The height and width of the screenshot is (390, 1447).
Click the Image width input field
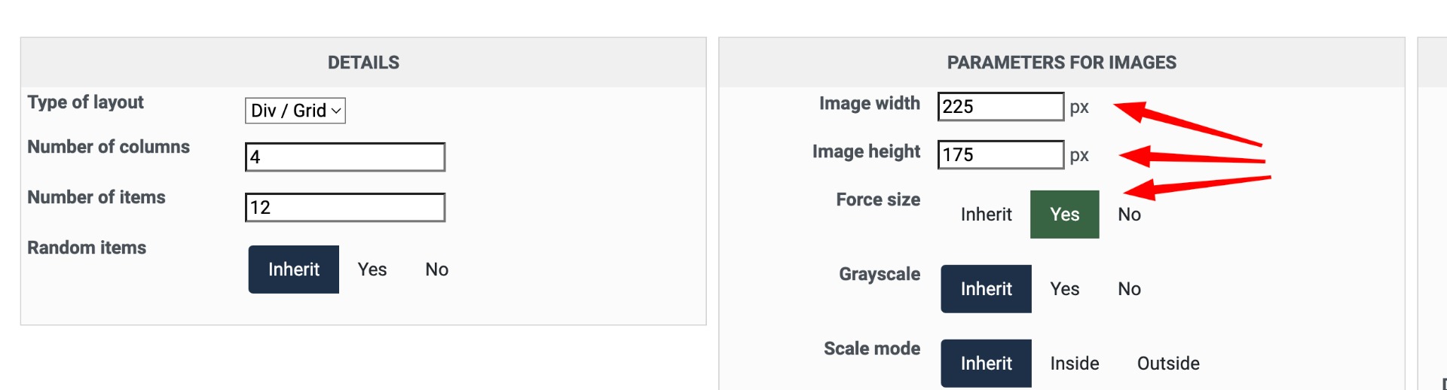(x=1000, y=107)
